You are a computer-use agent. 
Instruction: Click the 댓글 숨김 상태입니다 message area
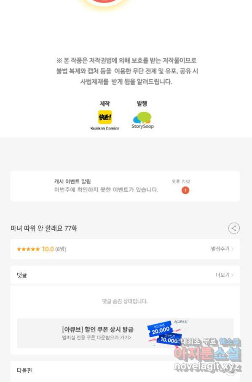tap(125, 301)
